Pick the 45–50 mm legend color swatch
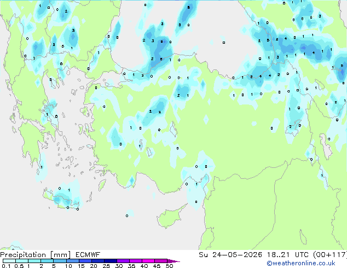Image resolution: width=347 pixels, height=268 pixels. (x=161, y=261)
